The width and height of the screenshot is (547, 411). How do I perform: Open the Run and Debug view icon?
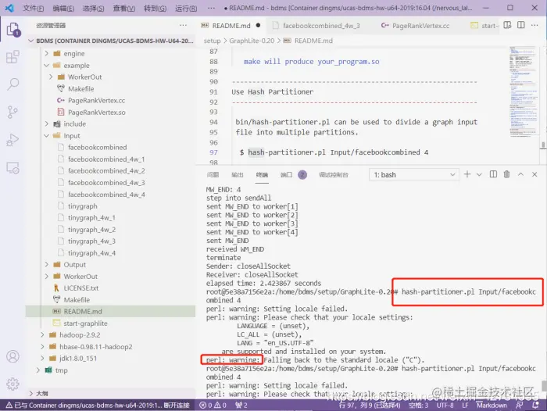tap(13, 140)
